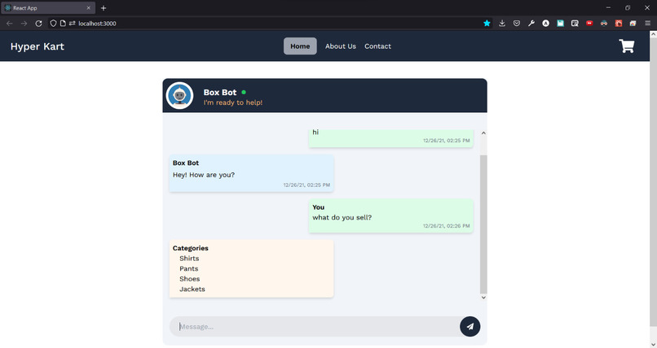Open the Contact page
Viewport: 657px width, 348px height.
click(377, 46)
